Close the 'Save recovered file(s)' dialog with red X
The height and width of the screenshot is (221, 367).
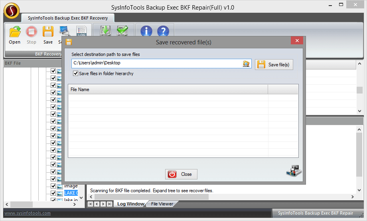297,40
